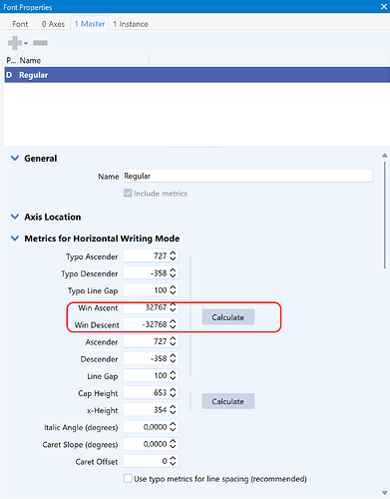Select the 1 Master tab
The width and height of the screenshot is (390, 499).
[x=90, y=24]
